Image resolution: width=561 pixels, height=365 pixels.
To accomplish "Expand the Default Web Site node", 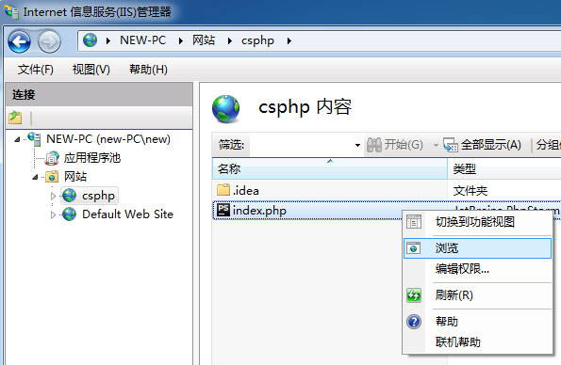I will 53,214.
